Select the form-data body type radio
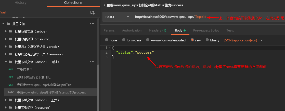 (124, 40)
